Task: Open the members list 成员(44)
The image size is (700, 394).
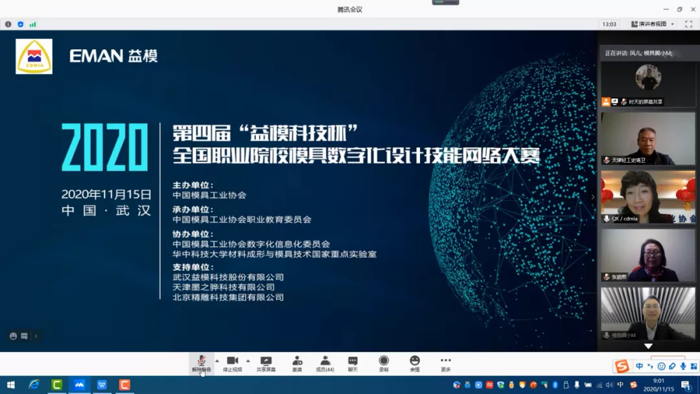Action: point(325,364)
